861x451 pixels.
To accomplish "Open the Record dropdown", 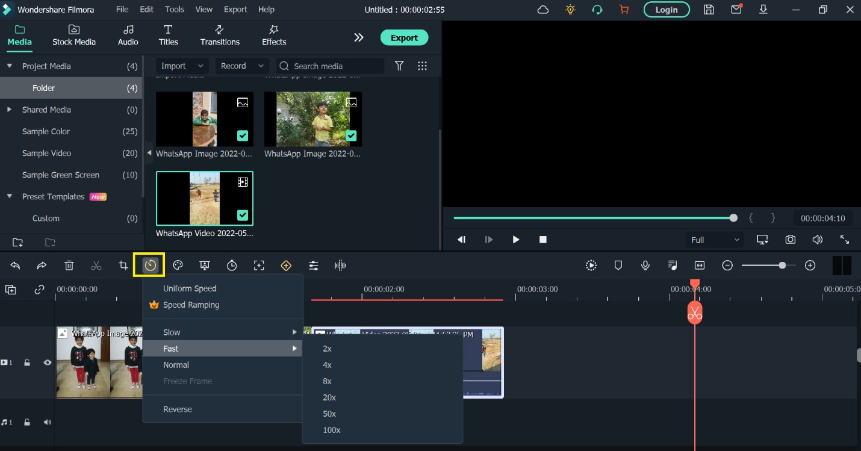I will 242,66.
